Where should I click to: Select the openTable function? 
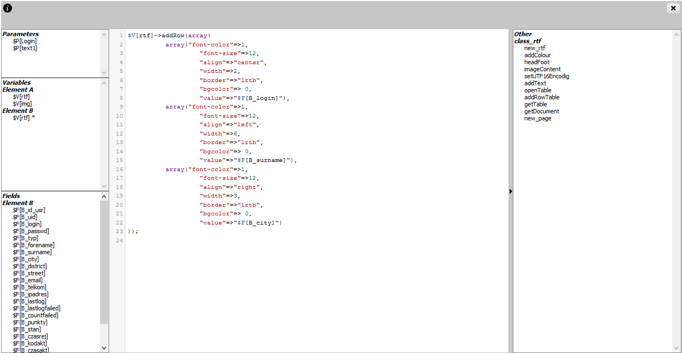(537, 90)
